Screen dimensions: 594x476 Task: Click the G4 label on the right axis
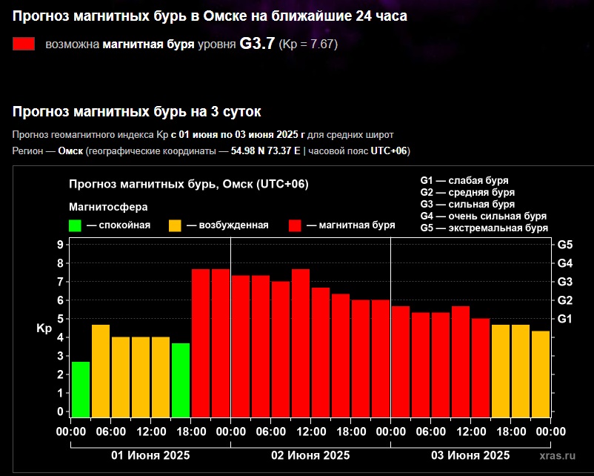coord(565,263)
